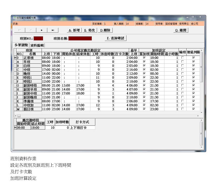Image resolution: width=216 pixels, height=193 pixels.
Task: Select the 多筆瀏覽 tab
Action: (21, 45)
